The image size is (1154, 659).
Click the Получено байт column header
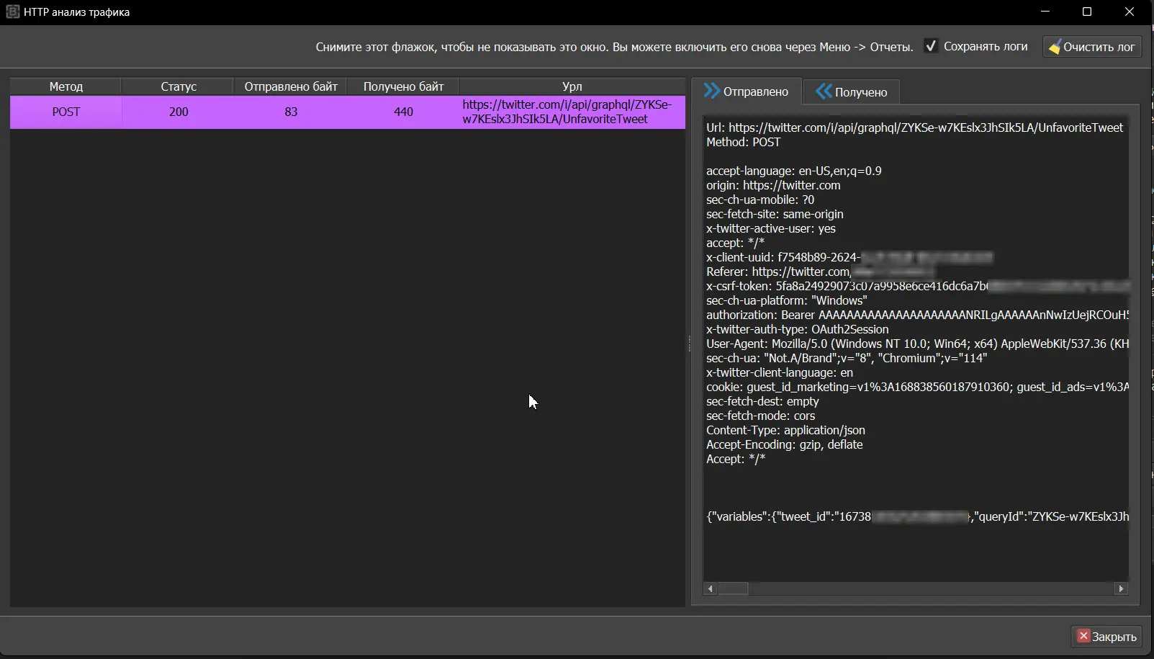tap(403, 86)
